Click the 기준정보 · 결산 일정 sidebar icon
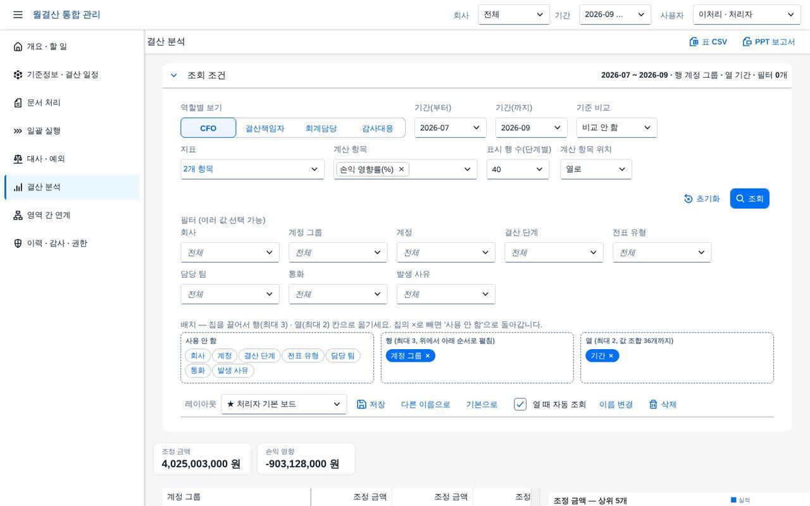Screen dimensions: 810x506 point(18,75)
